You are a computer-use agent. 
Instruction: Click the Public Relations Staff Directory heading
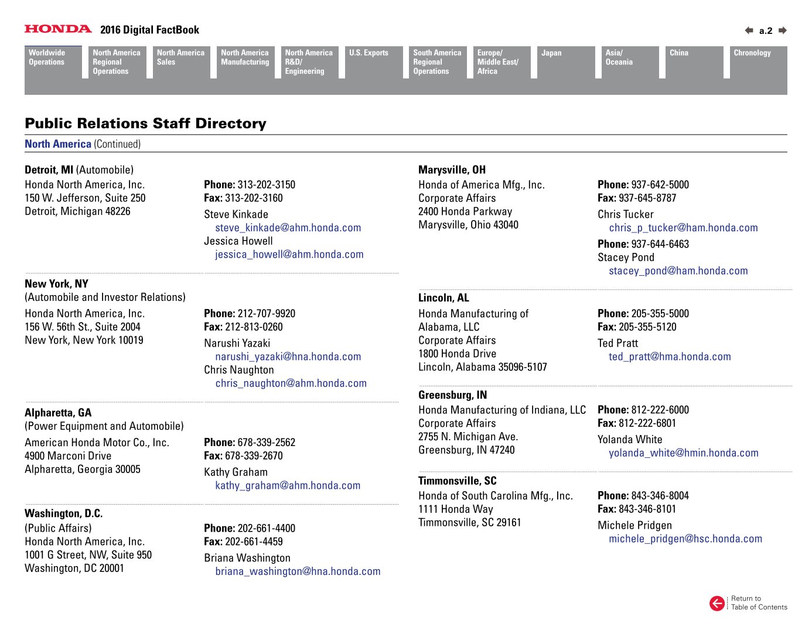click(x=145, y=124)
